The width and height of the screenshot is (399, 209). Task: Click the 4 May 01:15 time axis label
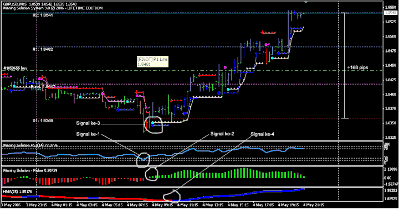tap(62, 205)
